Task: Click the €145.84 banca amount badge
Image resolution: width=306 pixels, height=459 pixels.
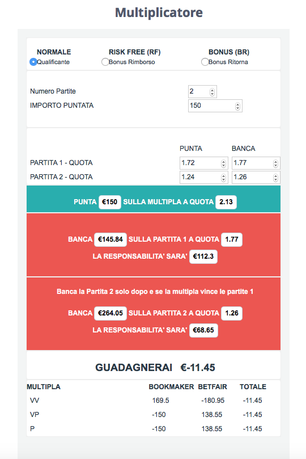Action: tap(110, 239)
